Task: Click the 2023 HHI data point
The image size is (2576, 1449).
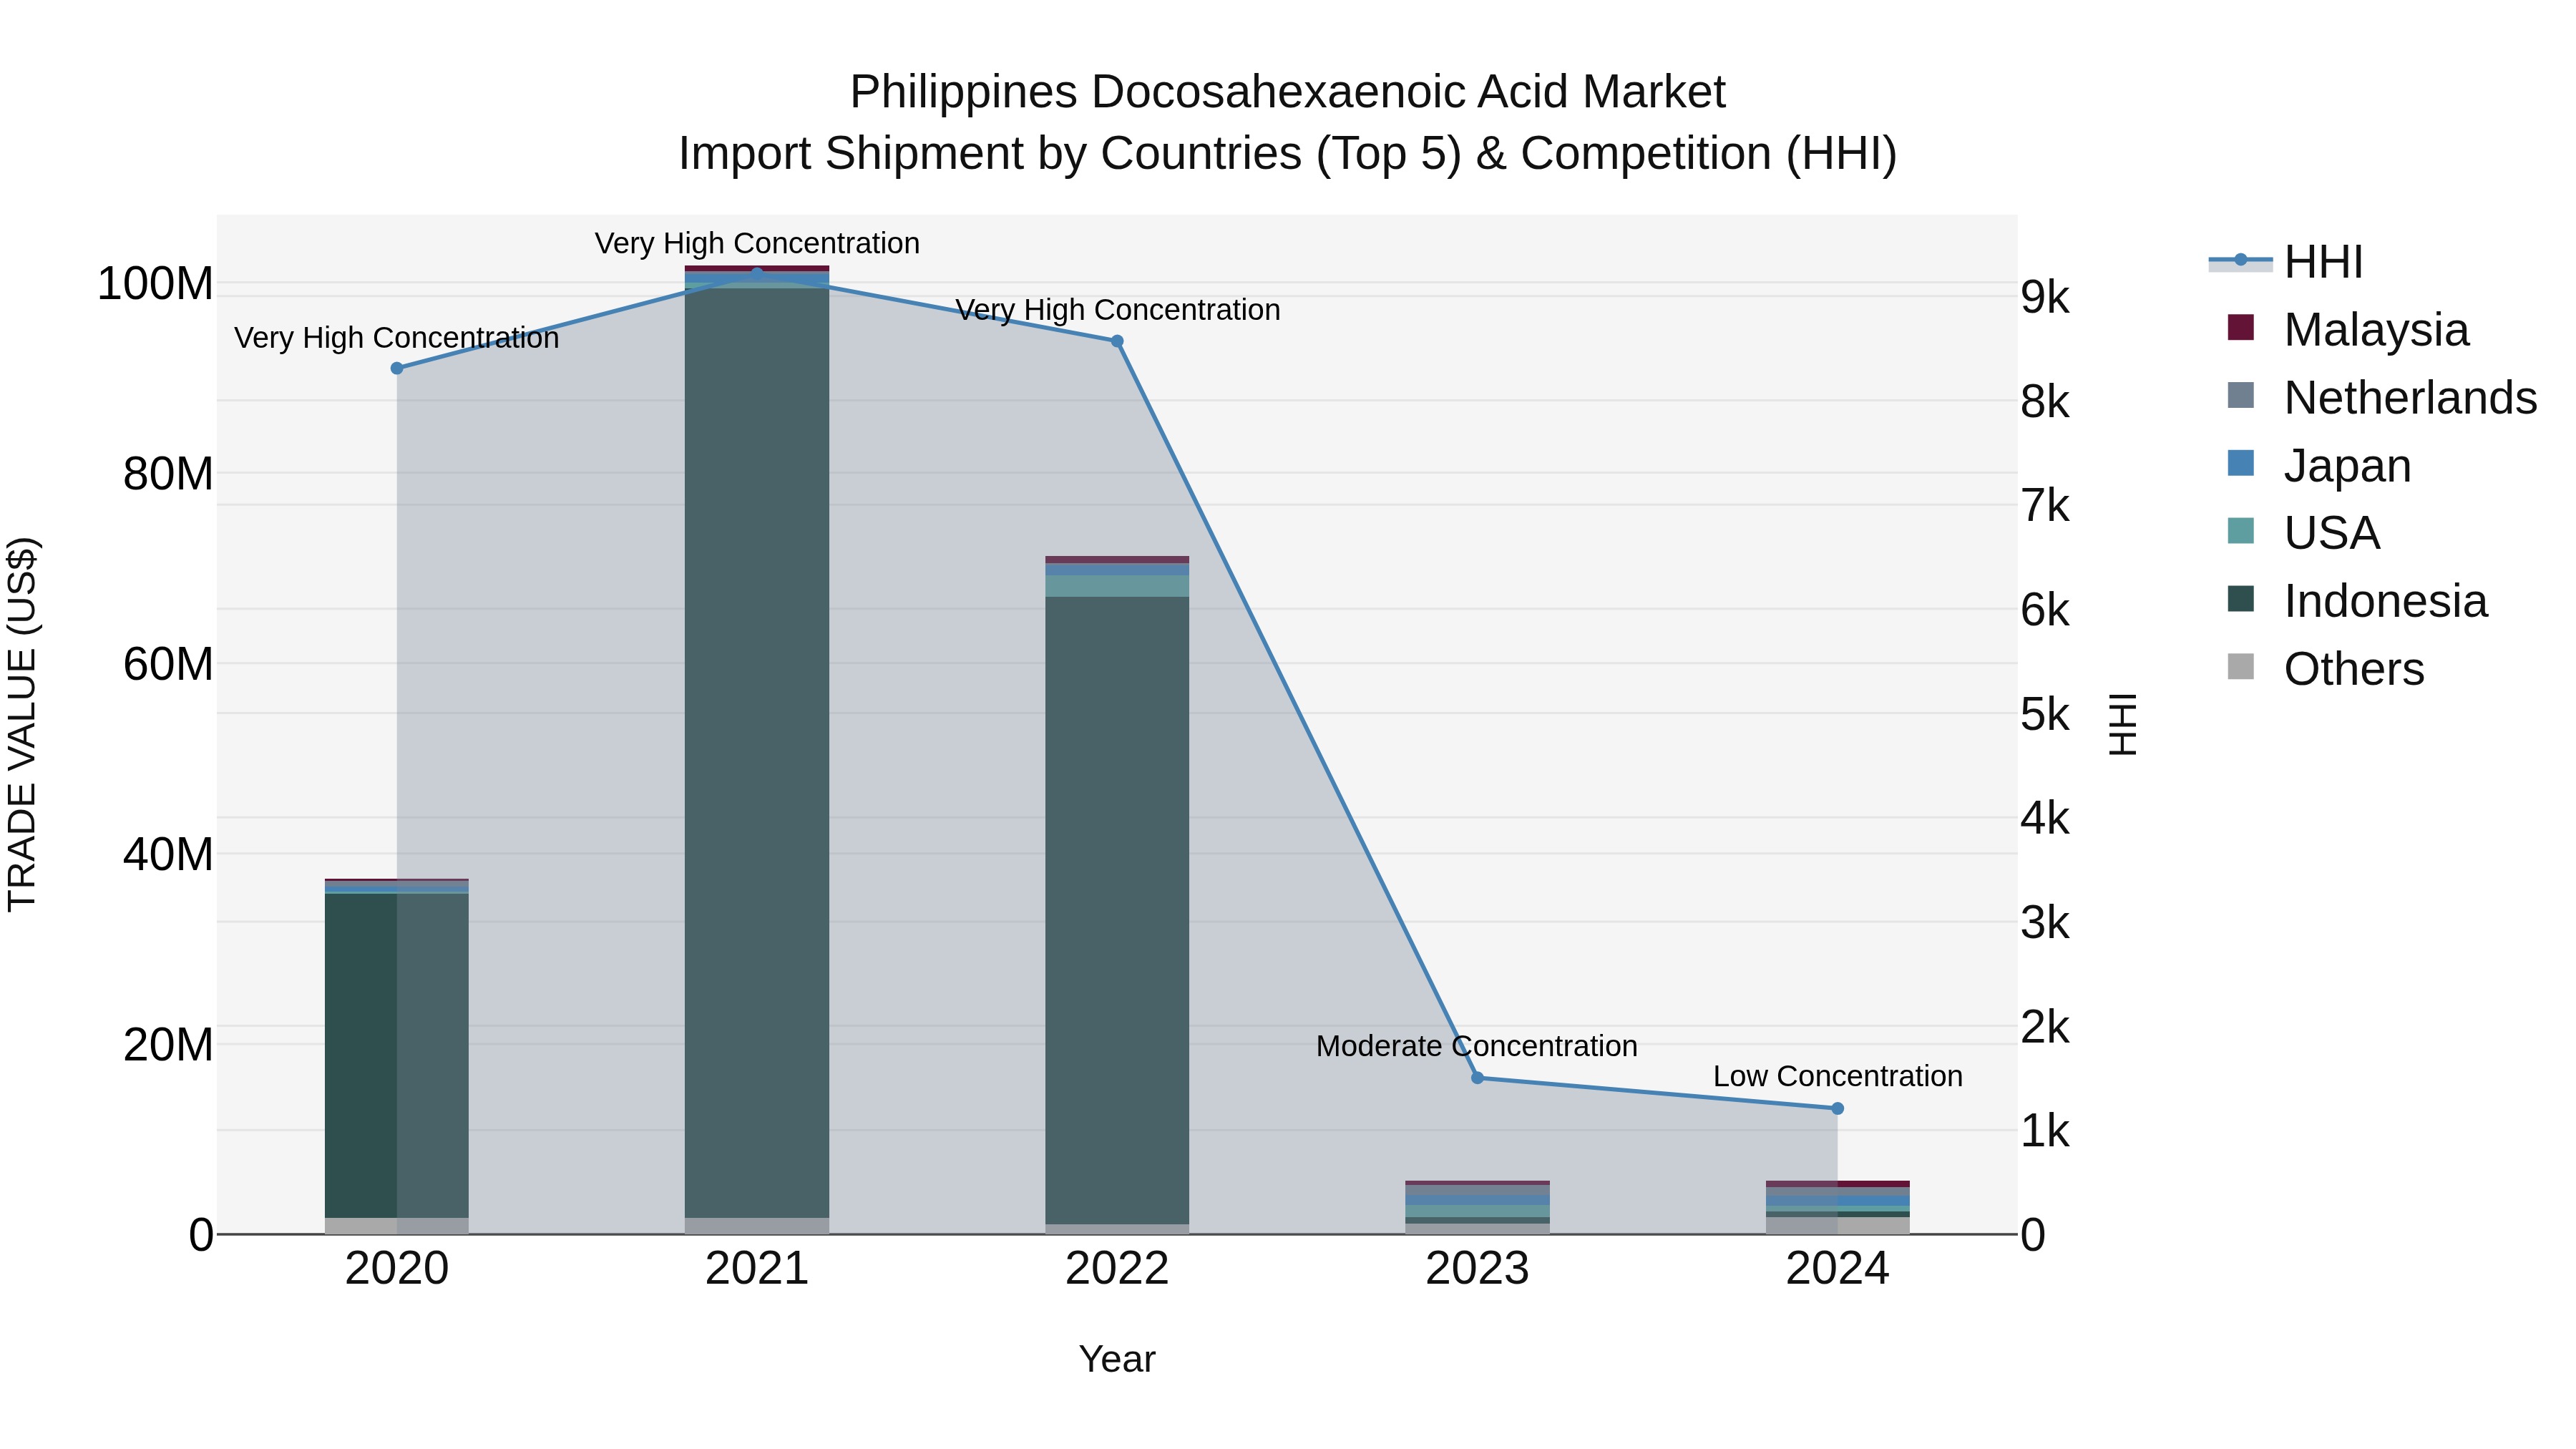Action: pyautogui.click(x=1477, y=1077)
